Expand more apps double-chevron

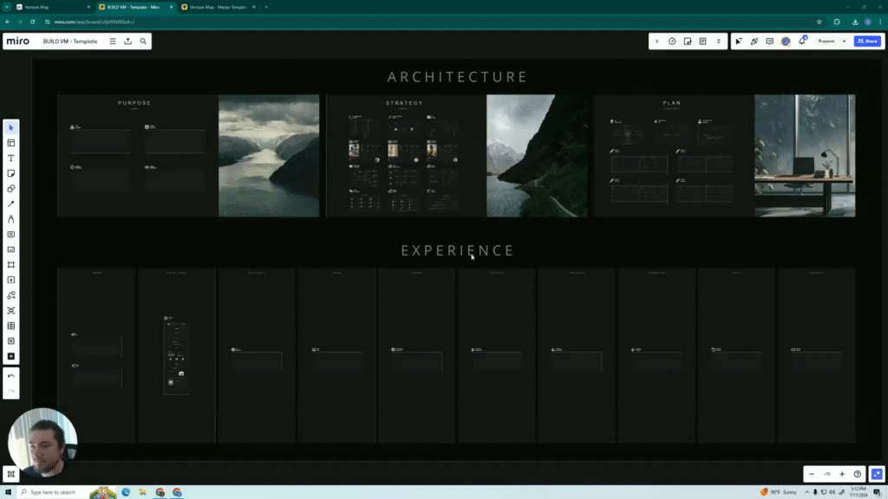click(718, 41)
